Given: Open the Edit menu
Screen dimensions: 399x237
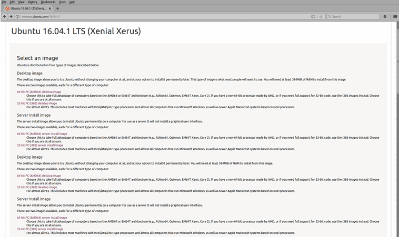Looking at the screenshot, I should point(12,2).
